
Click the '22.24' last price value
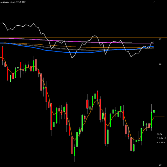(x=159, y=134)
